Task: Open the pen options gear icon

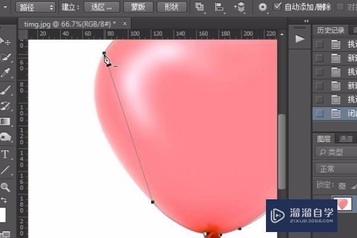Action: point(262,7)
